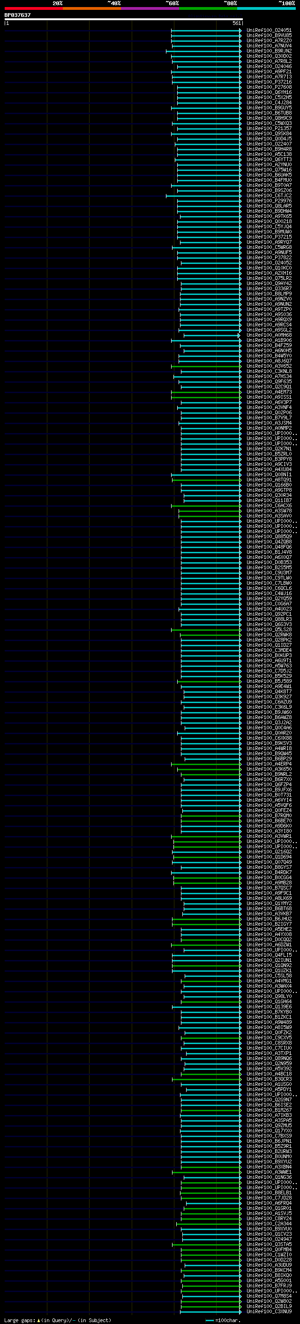300x1324 pixels.
Task: Select the UniRef100_D0B353 label
Action: pos(269,562)
